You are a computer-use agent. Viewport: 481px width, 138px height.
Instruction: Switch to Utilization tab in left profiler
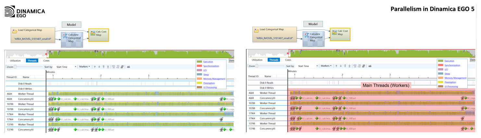tap(15, 61)
